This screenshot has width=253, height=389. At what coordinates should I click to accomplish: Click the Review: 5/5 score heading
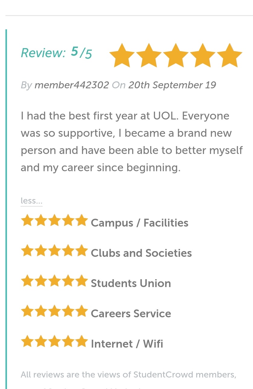57,53
